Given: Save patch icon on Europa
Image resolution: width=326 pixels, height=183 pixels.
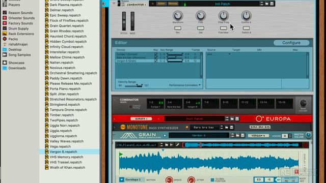Looking at the screenshot, I should click(237, 118).
